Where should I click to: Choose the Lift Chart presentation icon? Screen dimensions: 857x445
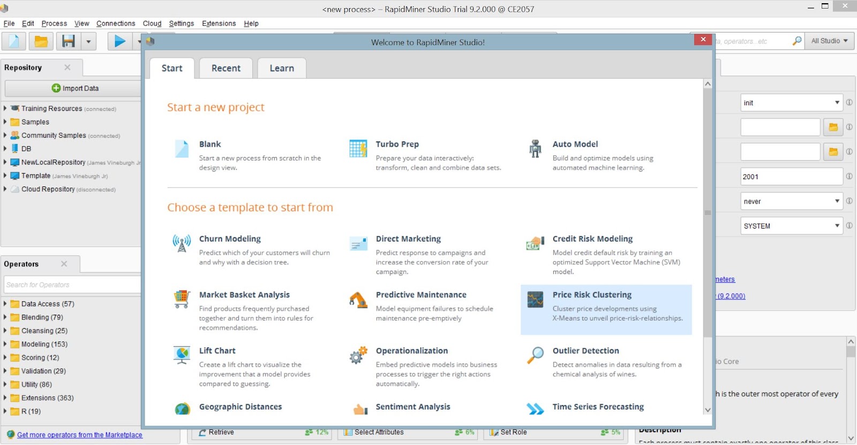click(182, 355)
